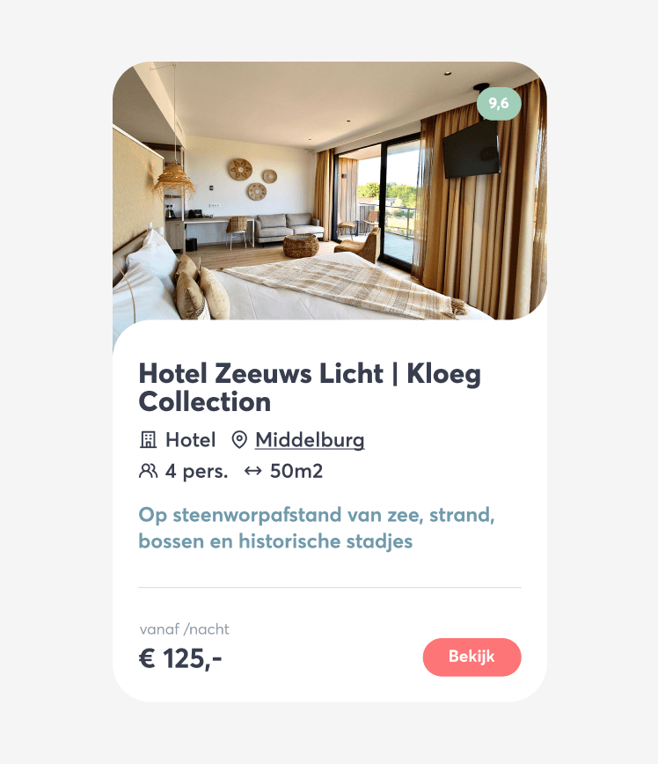This screenshot has height=764, width=658.
Task: Click the wall-mounted TV in photo
Action: click(x=472, y=149)
